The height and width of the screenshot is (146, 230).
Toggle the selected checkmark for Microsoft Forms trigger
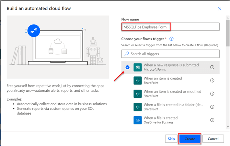click(127, 67)
